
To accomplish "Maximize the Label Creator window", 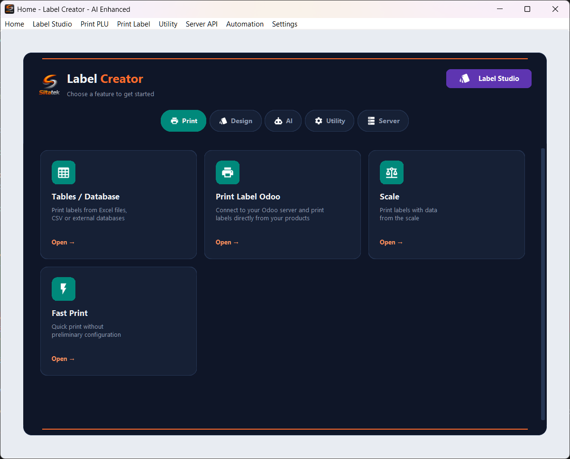I will coord(527,9).
